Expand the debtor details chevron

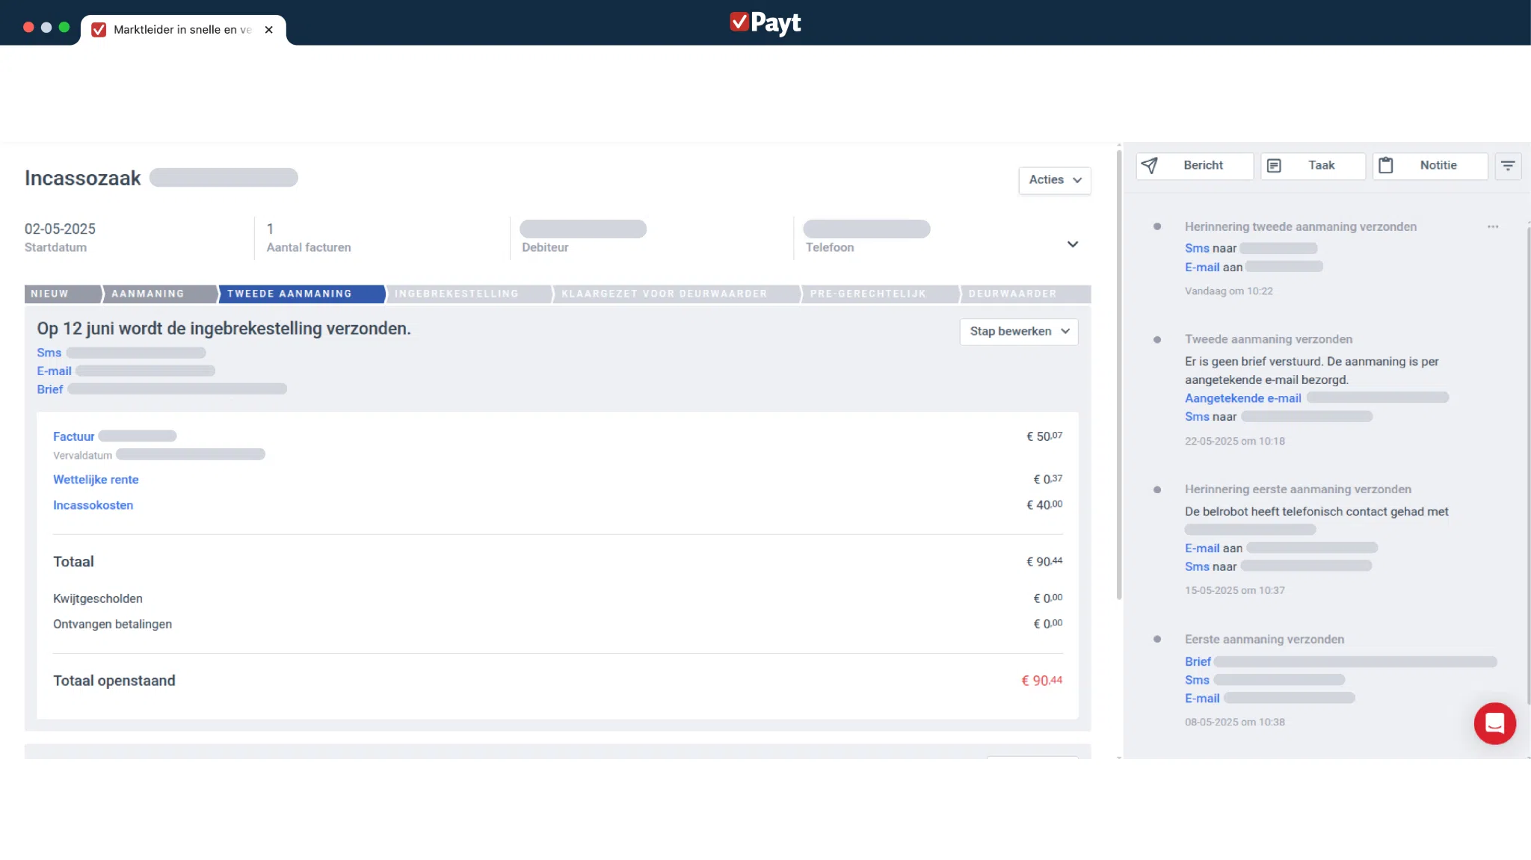(1072, 244)
